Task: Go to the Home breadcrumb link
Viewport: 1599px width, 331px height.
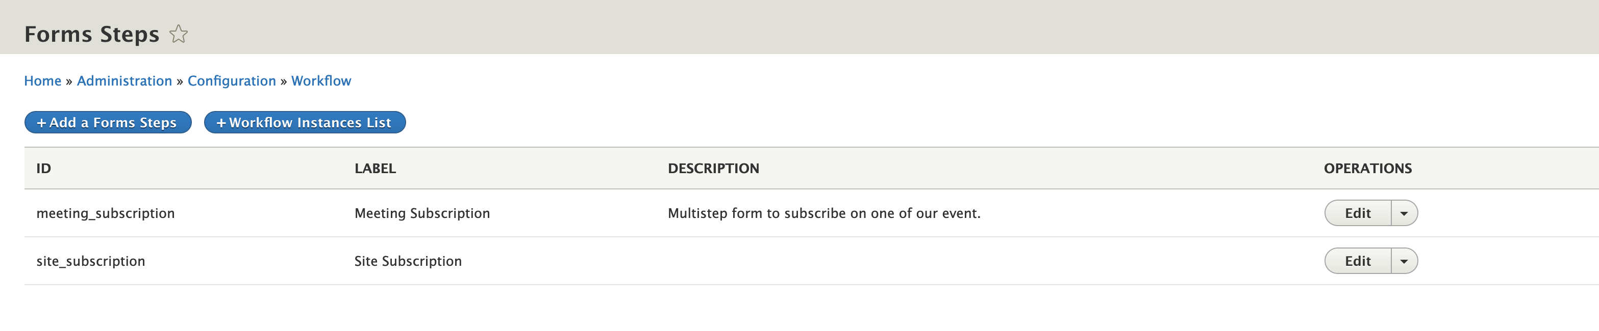Action: click(42, 80)
